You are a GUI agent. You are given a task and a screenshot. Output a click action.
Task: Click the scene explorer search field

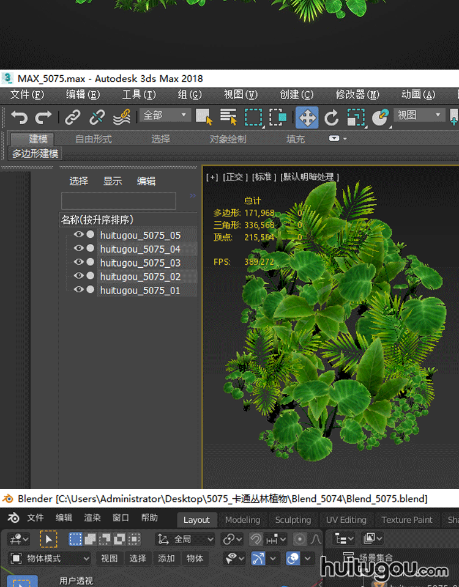coord(118,201)
